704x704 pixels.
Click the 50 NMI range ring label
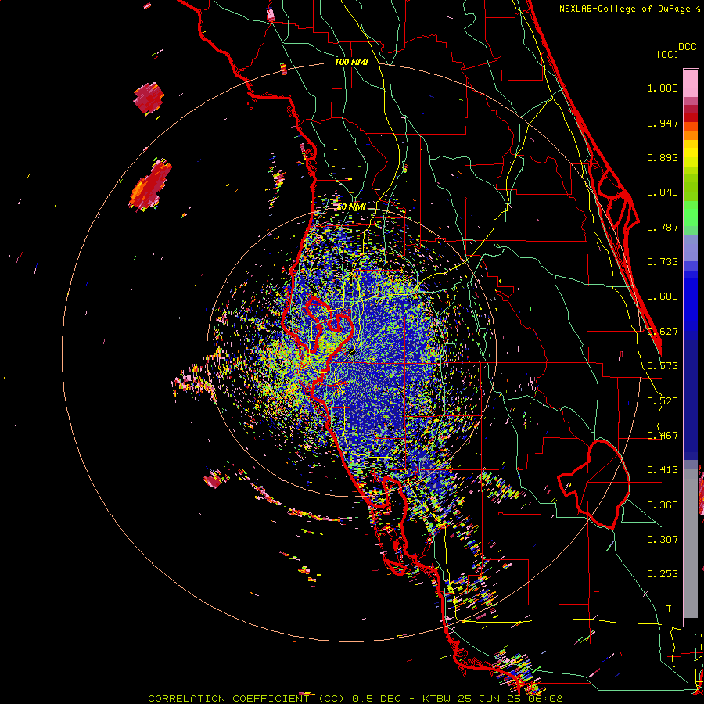(x=351, y=207)
